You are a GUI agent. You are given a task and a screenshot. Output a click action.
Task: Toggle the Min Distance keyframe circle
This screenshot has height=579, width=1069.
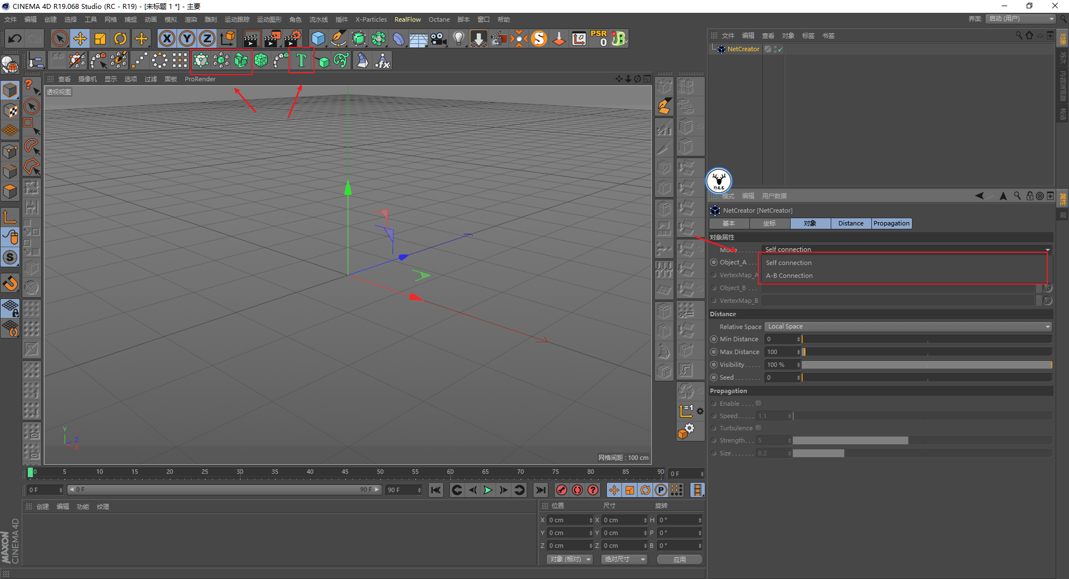click(x=714, y=339)
